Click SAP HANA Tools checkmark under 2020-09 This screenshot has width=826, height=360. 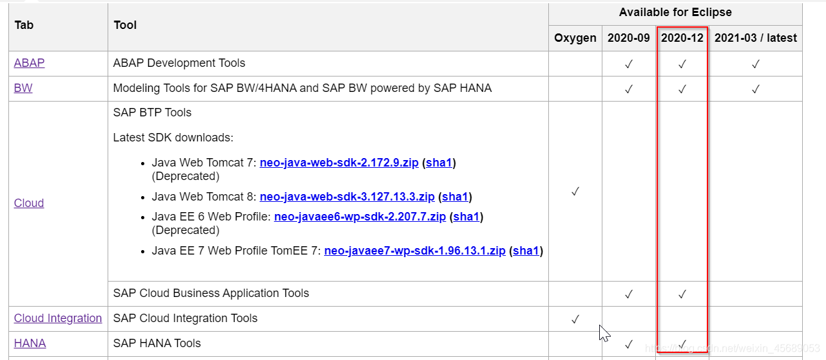pyautogui.click(x=629, y=344)
